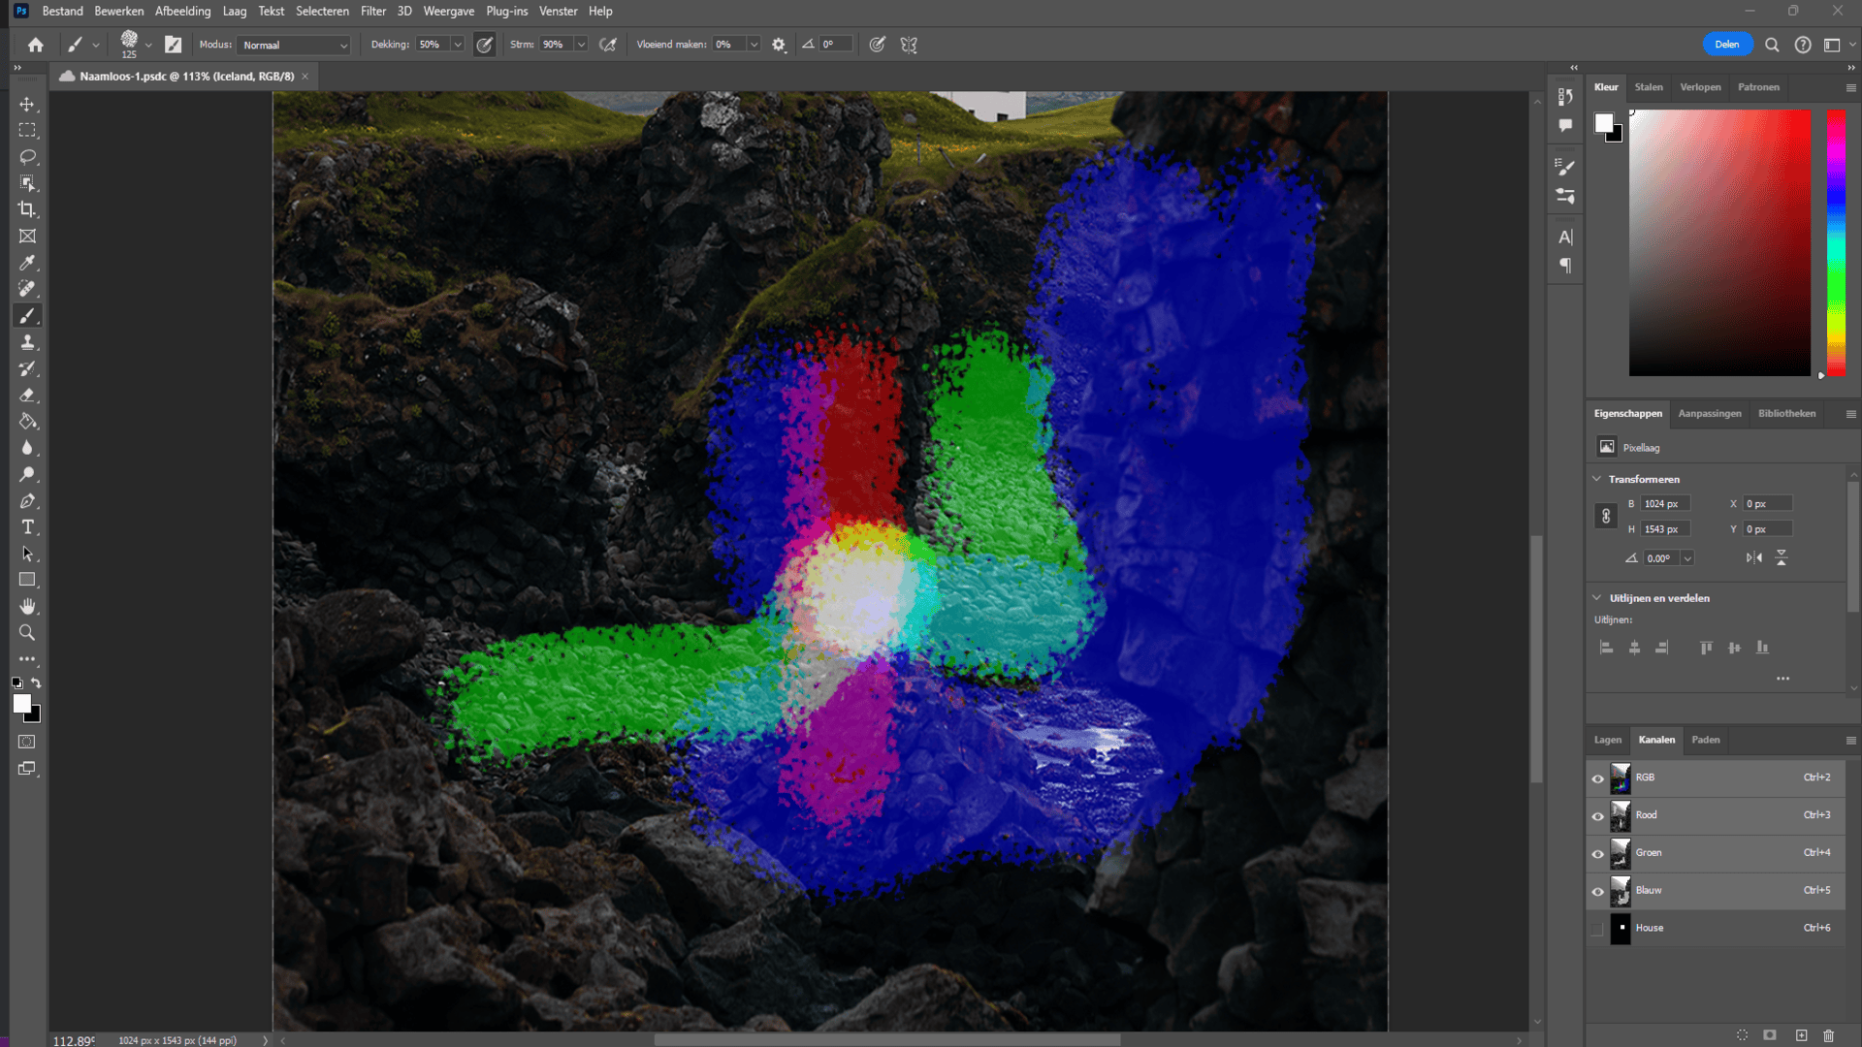Select the Crop tool

[x=27, y=209]
